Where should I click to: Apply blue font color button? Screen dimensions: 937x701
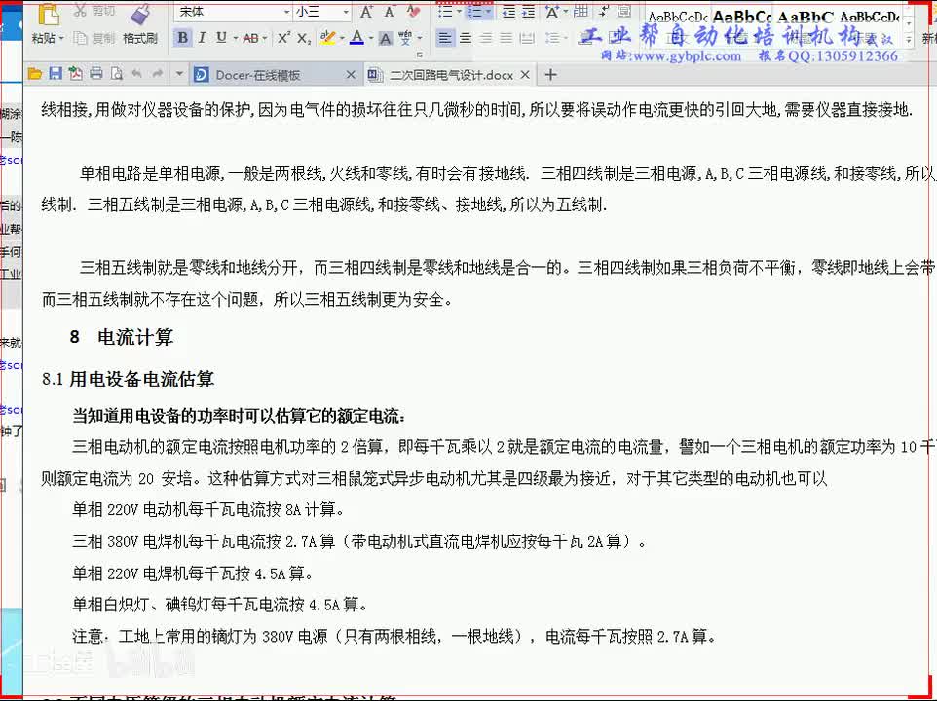(356, 38)
